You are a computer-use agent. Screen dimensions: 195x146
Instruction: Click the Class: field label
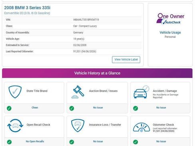[9, 26]
